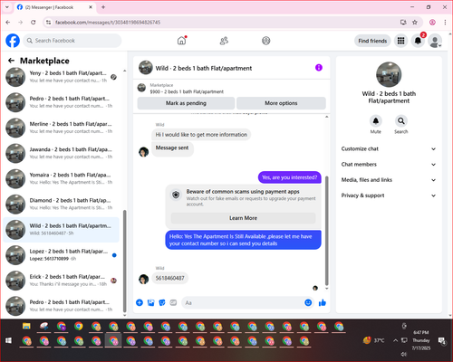453x362 pixels.
Task: Mute the conversation with the bell icon
Action: point(376,121)
